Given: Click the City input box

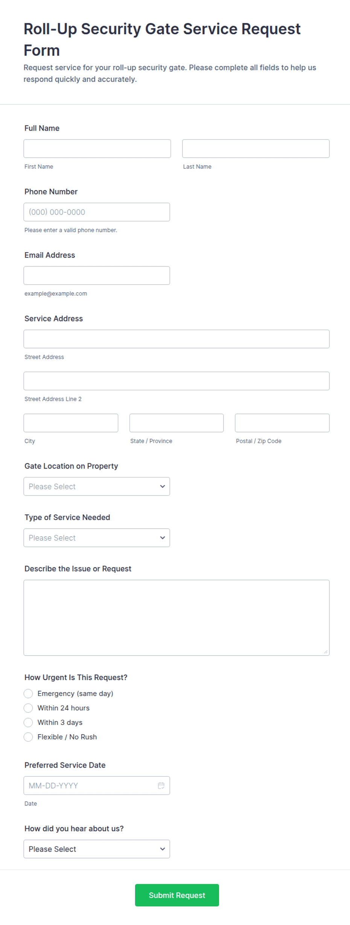Looking at the screenshot, I should click(71, 423).
